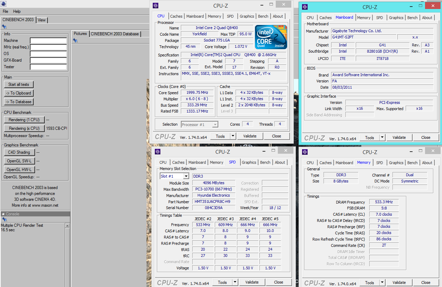The height and width of the screenshot is (287, 442).
Task: Open the Bench tab in the CPU window
Action: click(263, 16)
